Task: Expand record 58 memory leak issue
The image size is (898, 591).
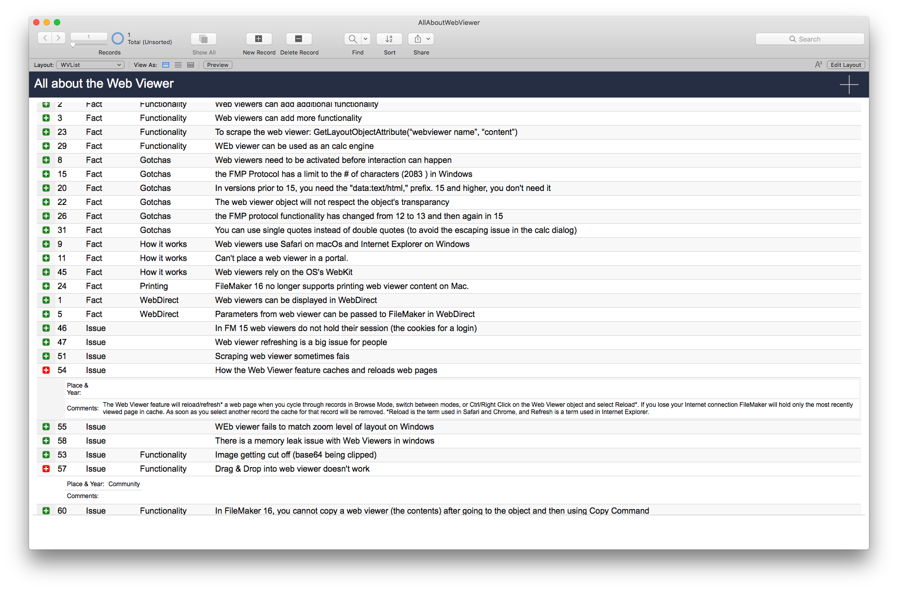Action: click(x=46, y=441)
